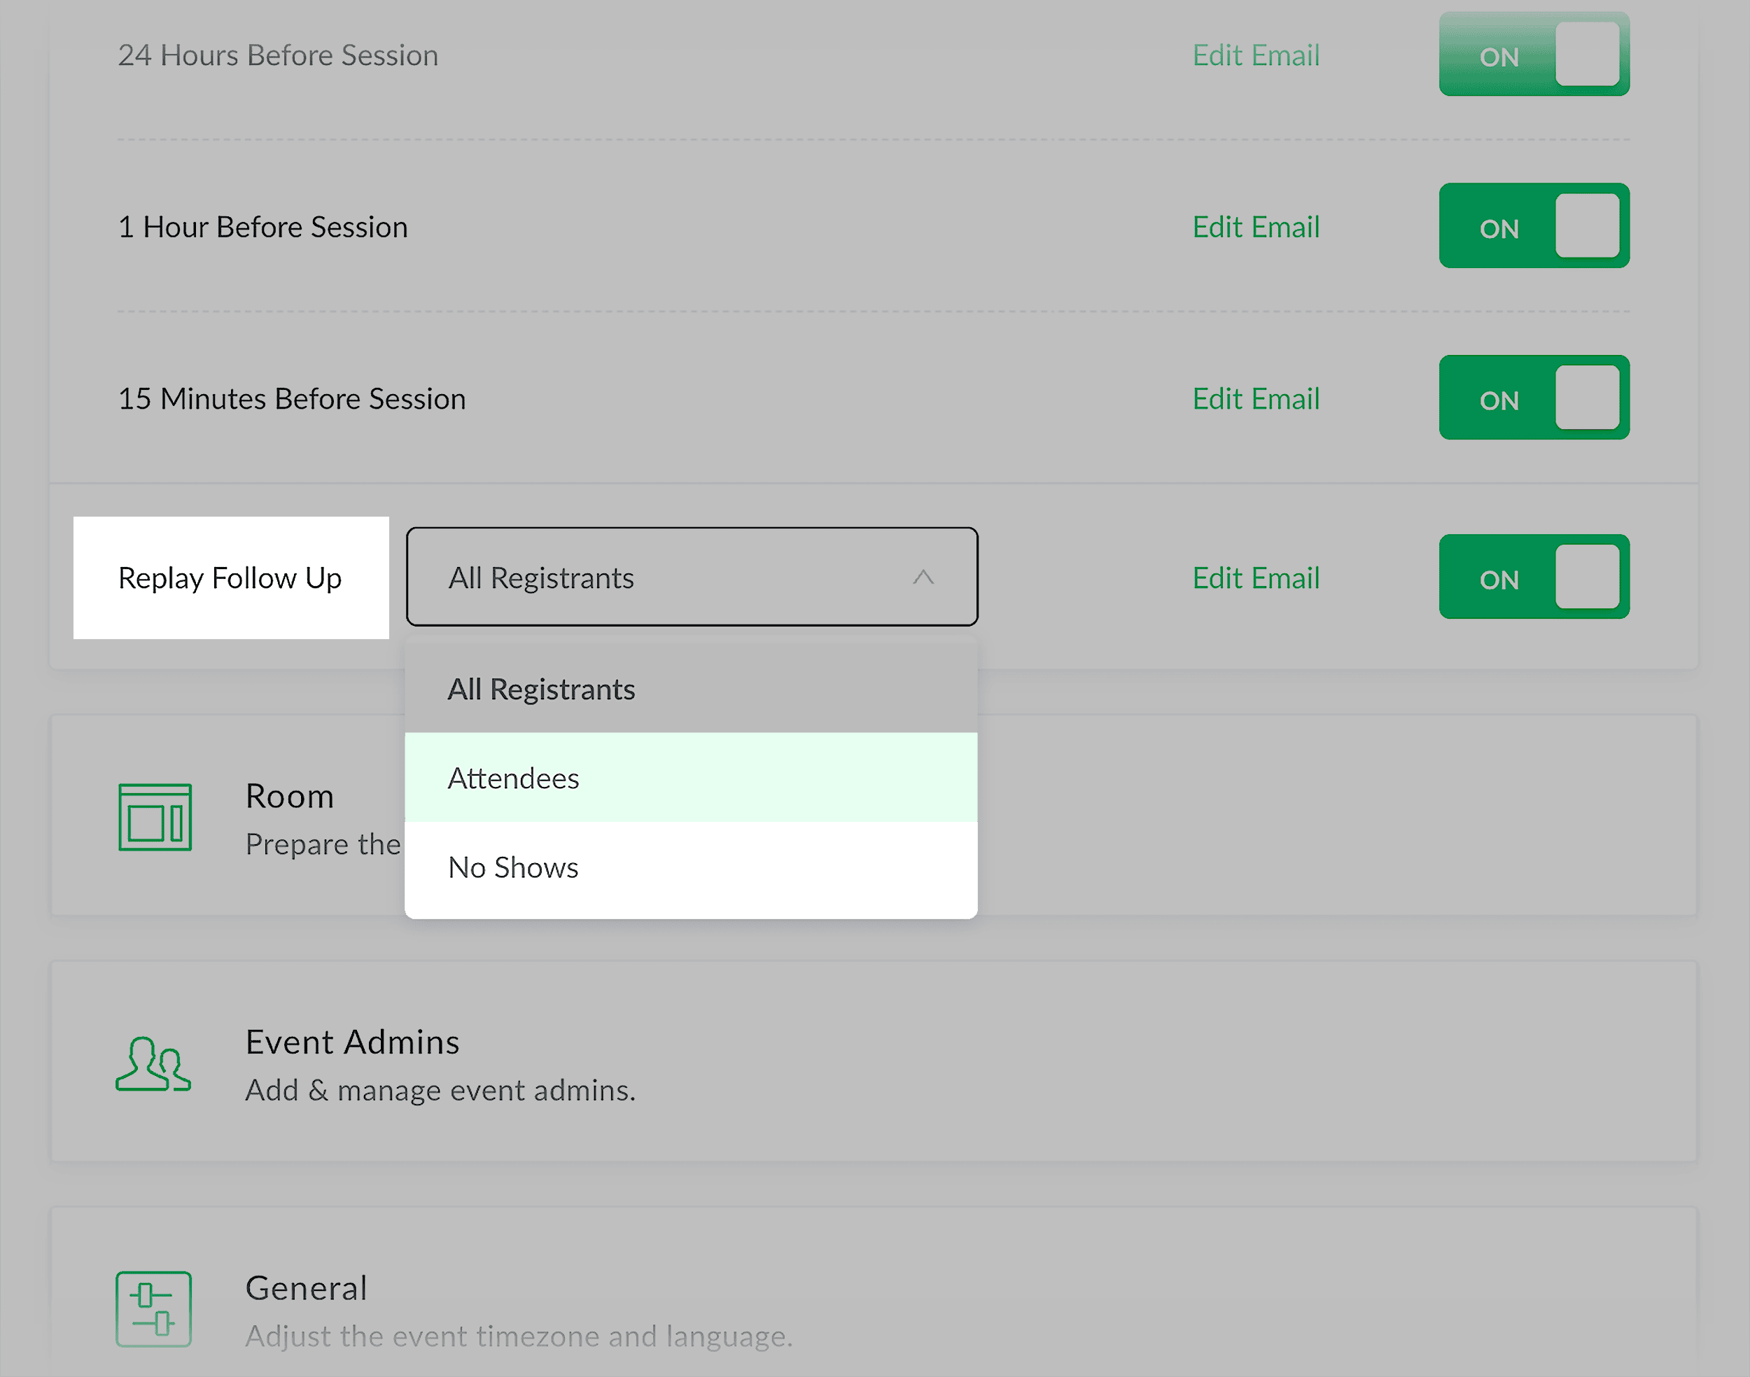Click the Event Admins people icon
The image size is (1750, 1377).
(x=153, y=1063)
